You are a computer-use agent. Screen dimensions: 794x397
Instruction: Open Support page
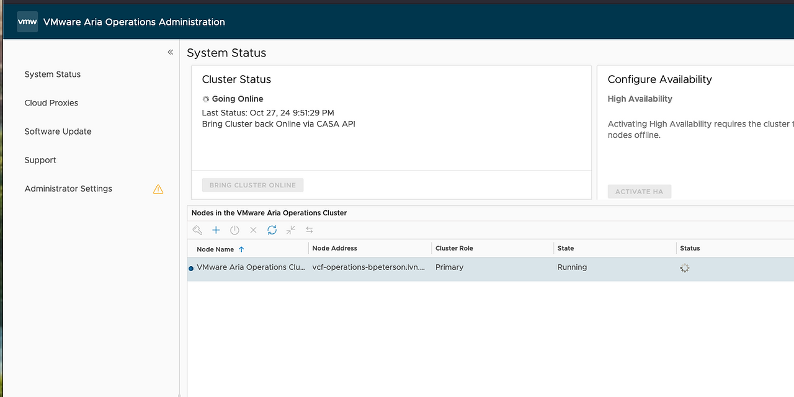coord(40,160)
